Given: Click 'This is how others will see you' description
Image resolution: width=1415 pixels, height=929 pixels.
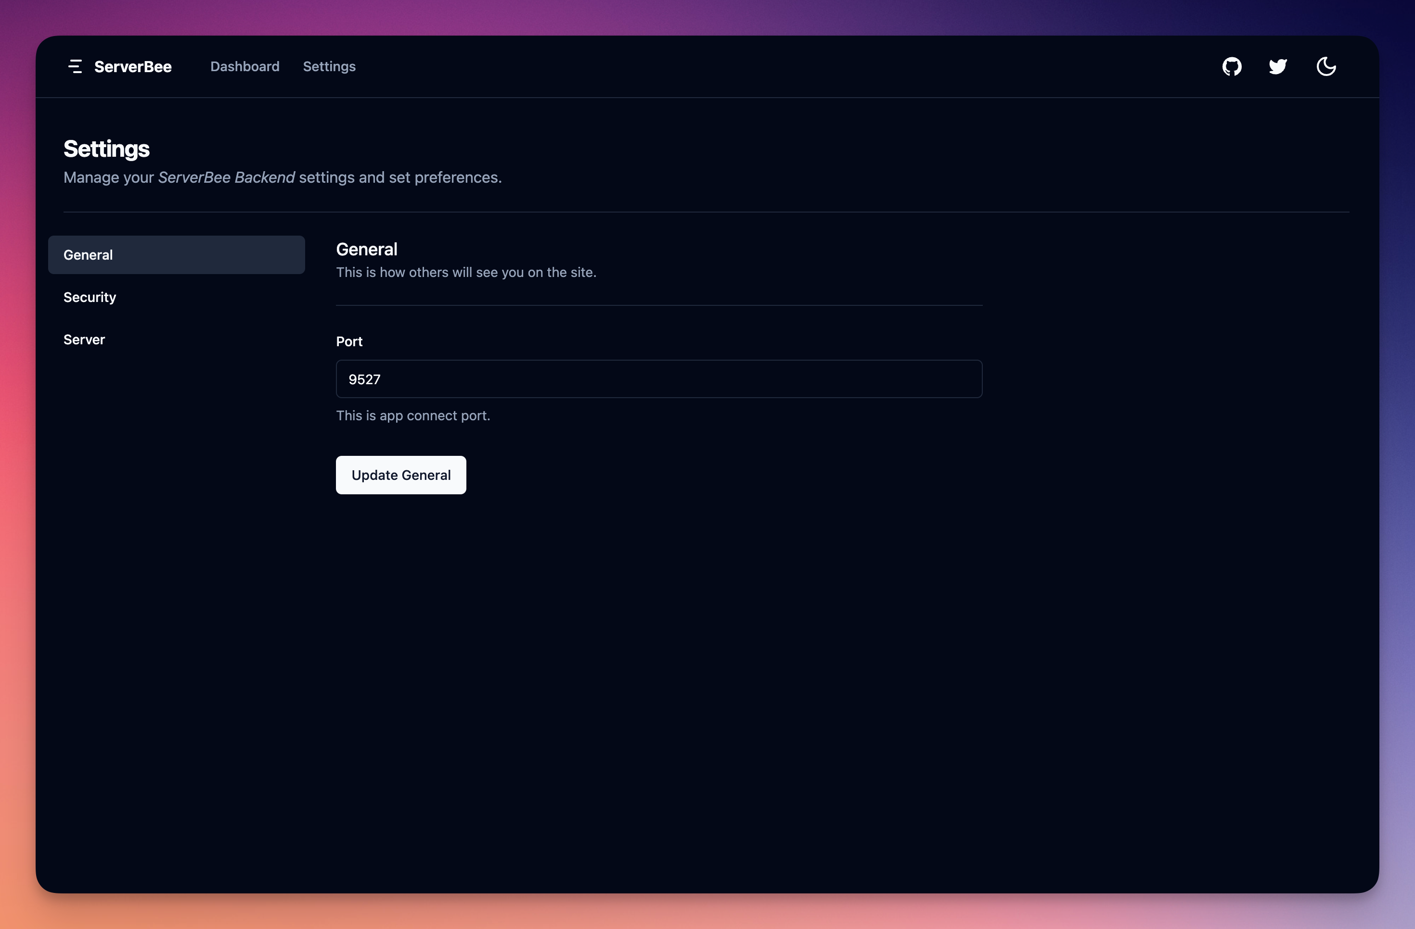Looking at the screenshot, I should click(465, 272).
